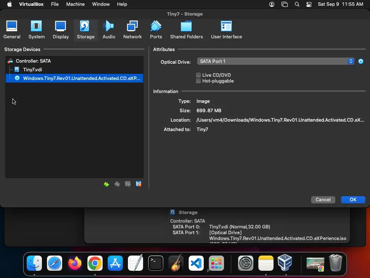The height and width of the screenshot is (278, 370).
Task: Click the choose optical disk icon
Action: click(x=361, y=62)
